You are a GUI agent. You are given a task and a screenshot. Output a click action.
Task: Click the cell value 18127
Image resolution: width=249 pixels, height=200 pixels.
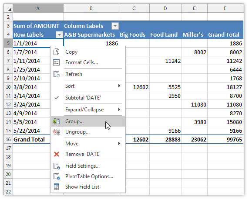tap(225, 87)
